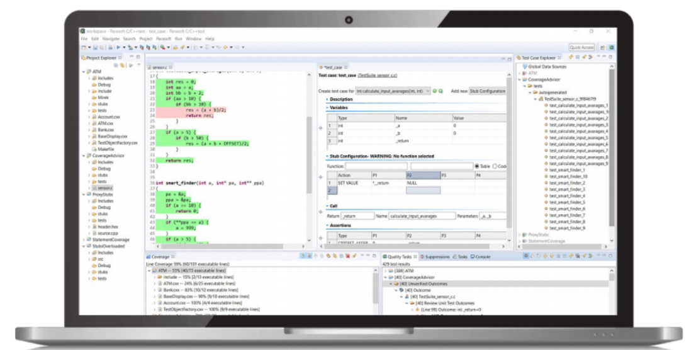Switch to the Suppressions tab
Image resolution: width=696 pixels, height=350 pixels.
(435, 257)
